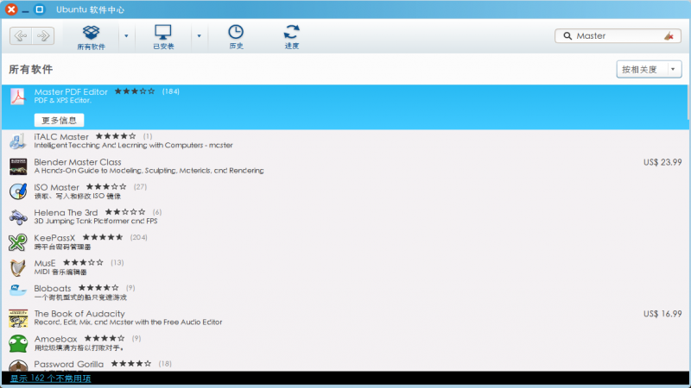Open the 已安装 (Installed) section
The width and height of the screenshot is (691, 388).
click(163, 36)
